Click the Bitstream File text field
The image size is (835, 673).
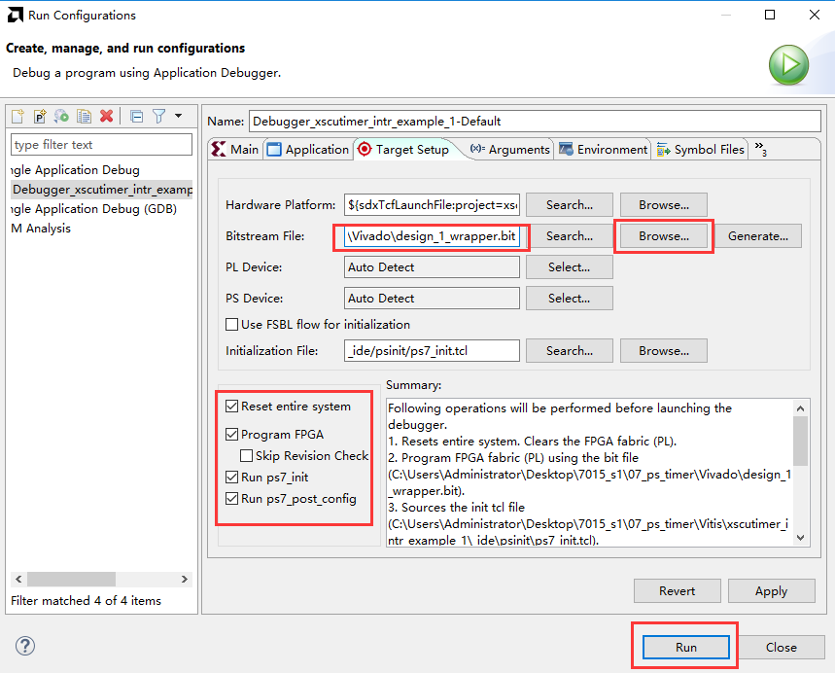[432, 236]
